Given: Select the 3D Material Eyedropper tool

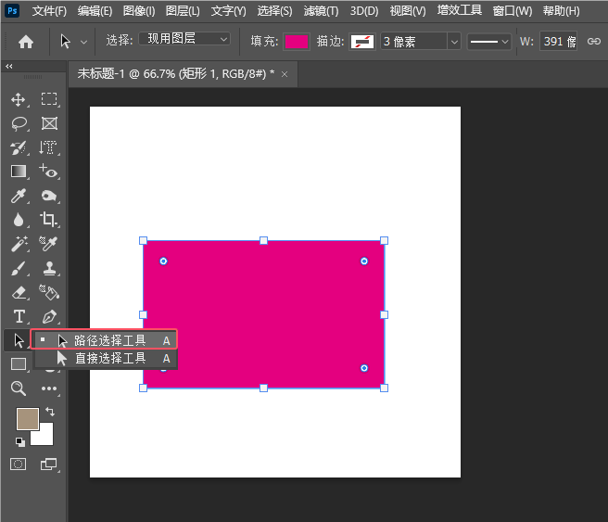Looking at the screenshot, I should (48, 244).
